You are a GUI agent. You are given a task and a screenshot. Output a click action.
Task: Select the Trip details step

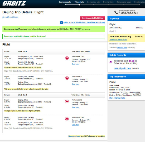[79, 2]
